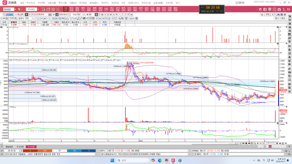
Task: Click the 기간 period count input field
Action: [79, 14]
